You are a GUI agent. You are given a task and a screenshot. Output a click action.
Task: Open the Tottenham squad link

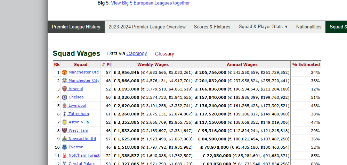(x=78, y=114)
